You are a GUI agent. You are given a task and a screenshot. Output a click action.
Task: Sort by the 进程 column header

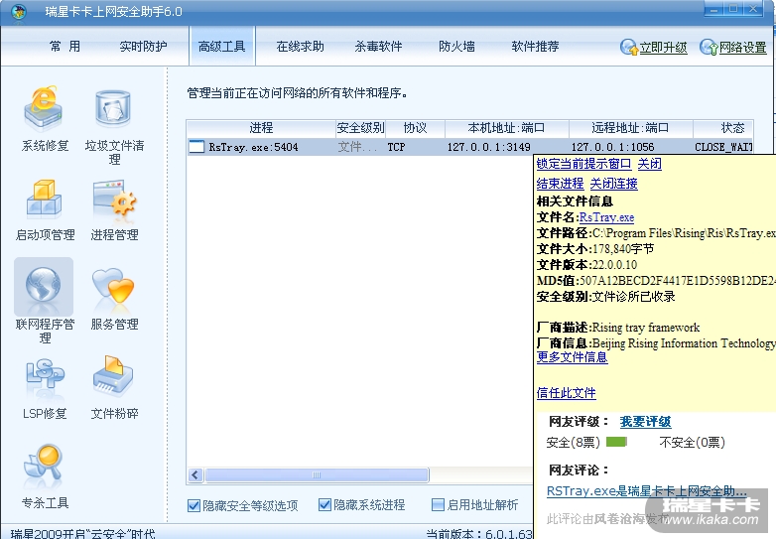[x=261, y=128]
